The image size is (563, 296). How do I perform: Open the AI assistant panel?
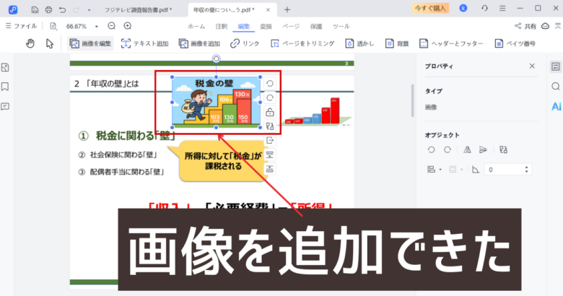556,106
